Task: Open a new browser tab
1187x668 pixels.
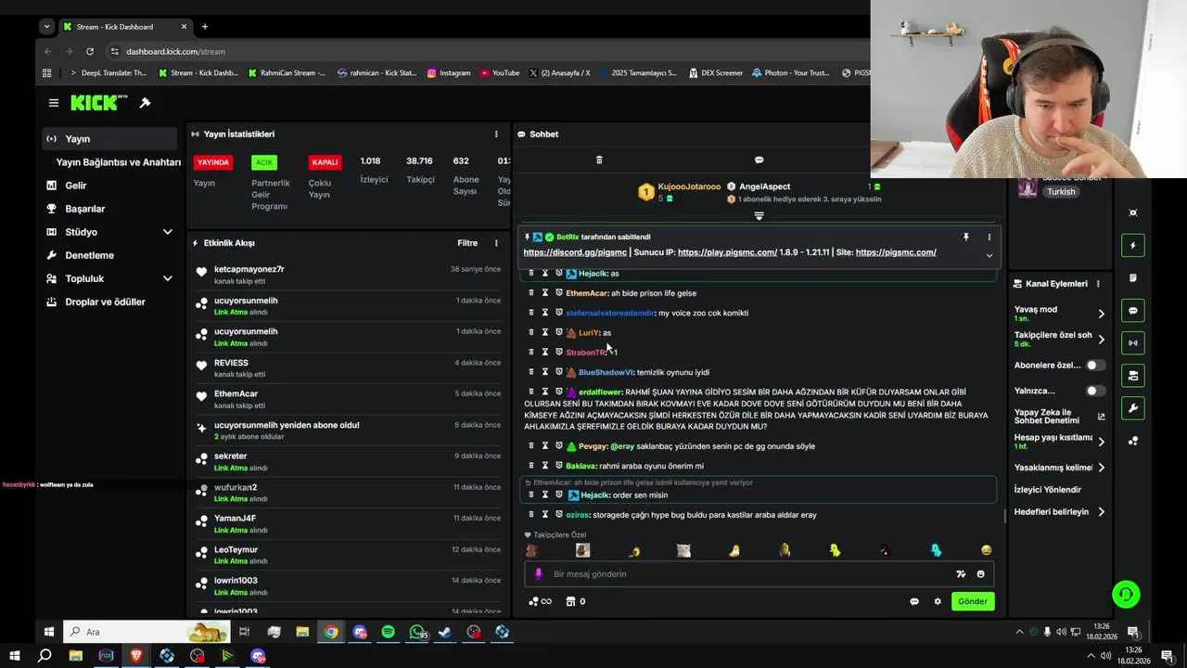Action: click(x=205, y=27)
